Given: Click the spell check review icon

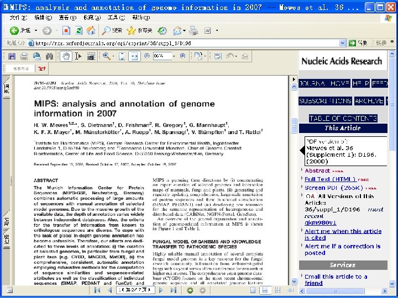Looking at the screenshot, I should coord(218,56).
